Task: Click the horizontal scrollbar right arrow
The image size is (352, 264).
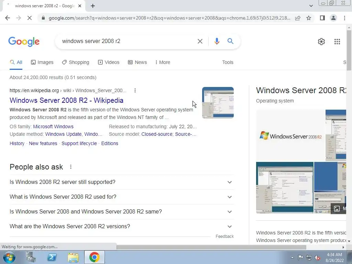Action: (343, 247)
